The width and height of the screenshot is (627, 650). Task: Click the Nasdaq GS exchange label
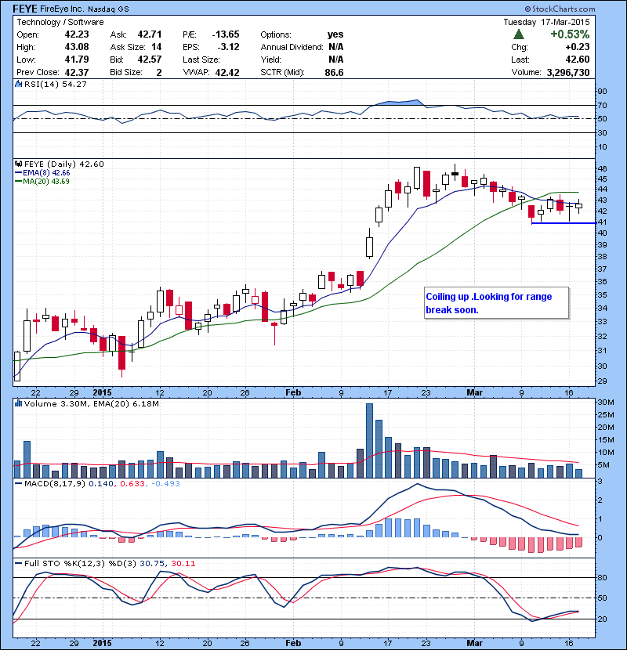pyautogui.click(x=109, y=9)
